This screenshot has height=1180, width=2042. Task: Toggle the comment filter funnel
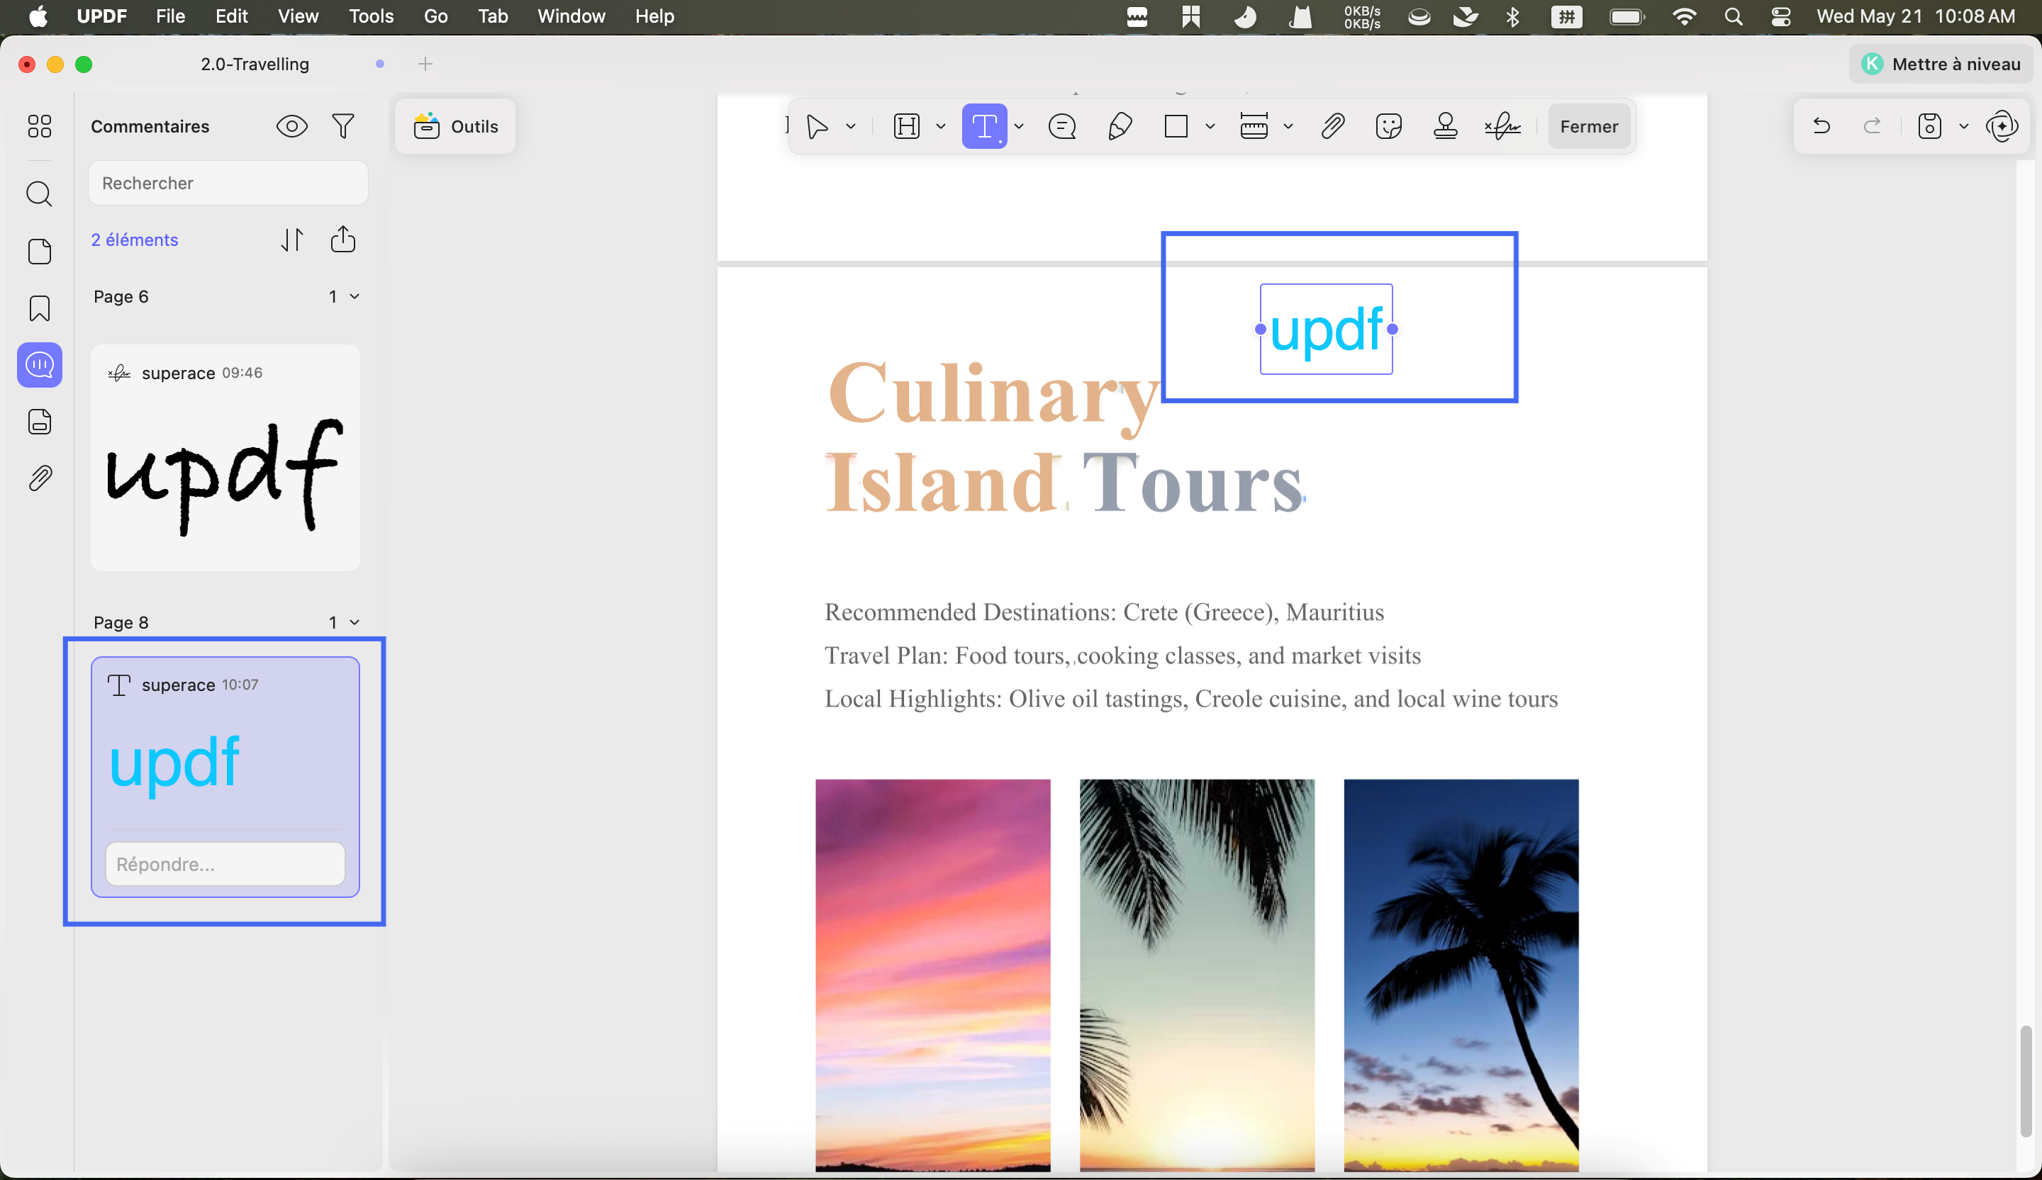click(x=342, y=126)
